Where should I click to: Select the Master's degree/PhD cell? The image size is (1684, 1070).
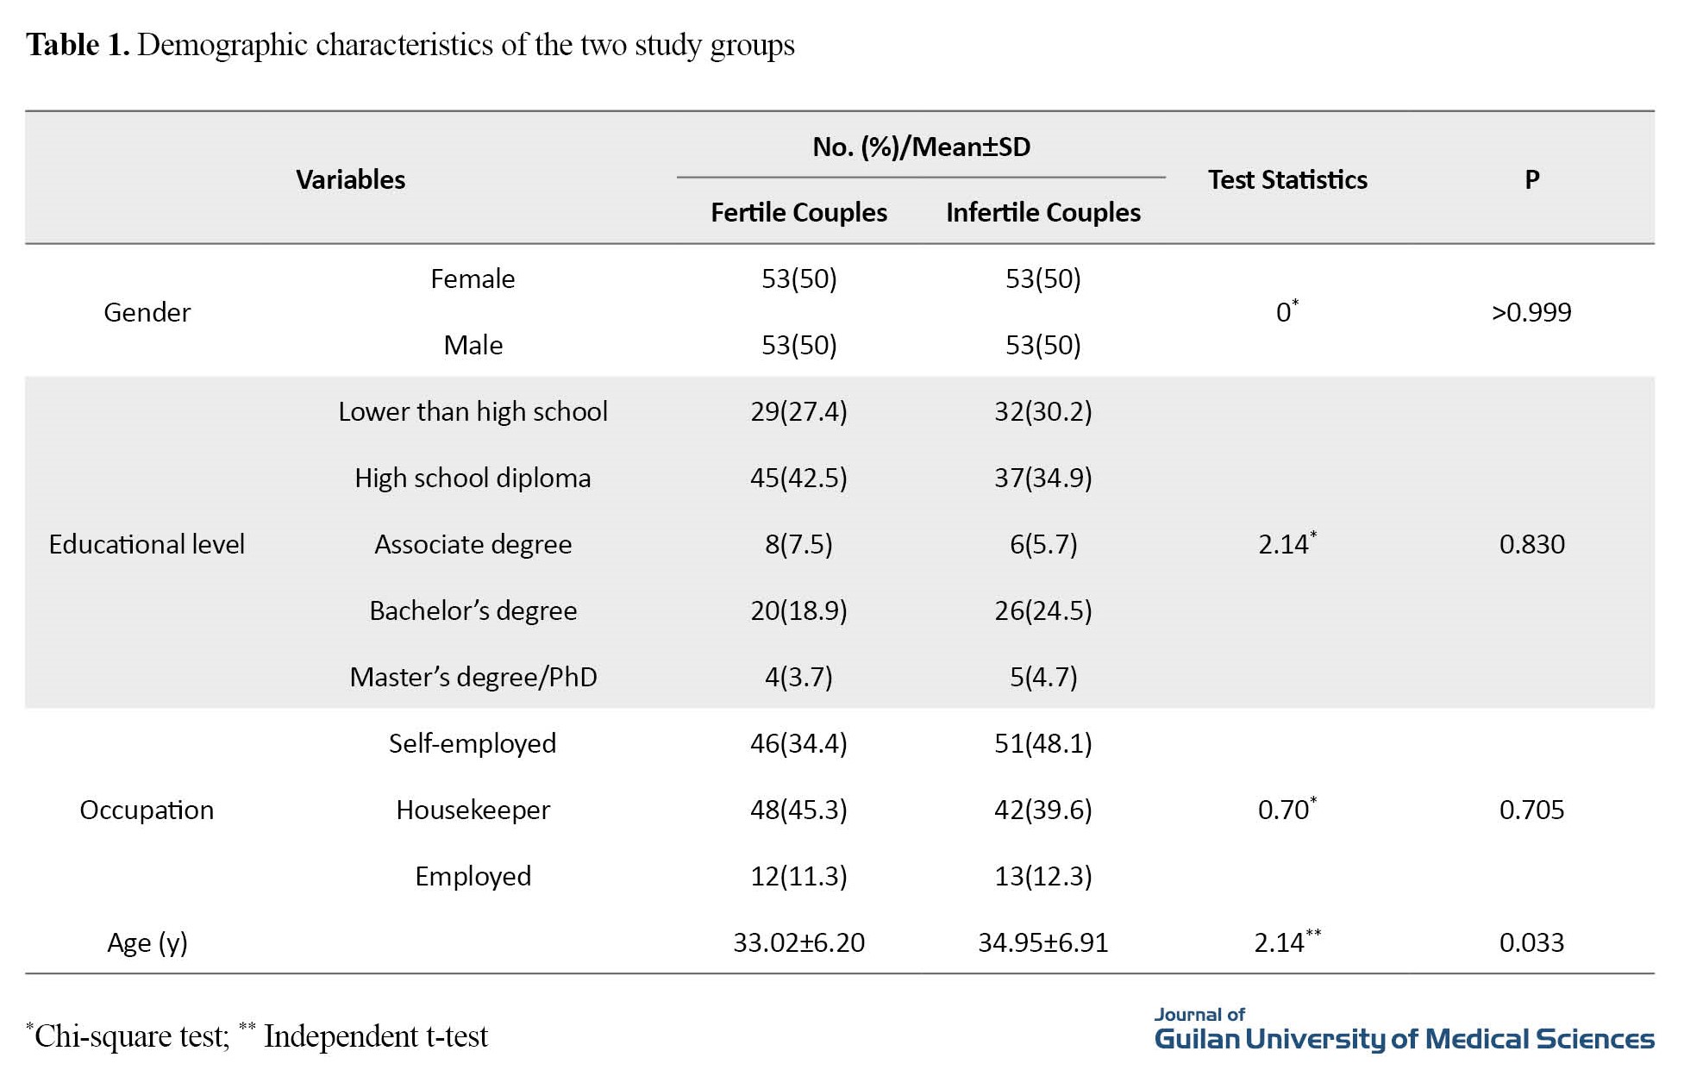473,677
